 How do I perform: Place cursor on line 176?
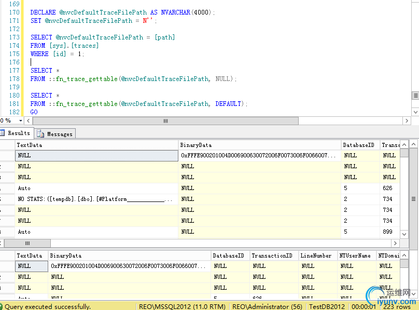click(31, 62)
